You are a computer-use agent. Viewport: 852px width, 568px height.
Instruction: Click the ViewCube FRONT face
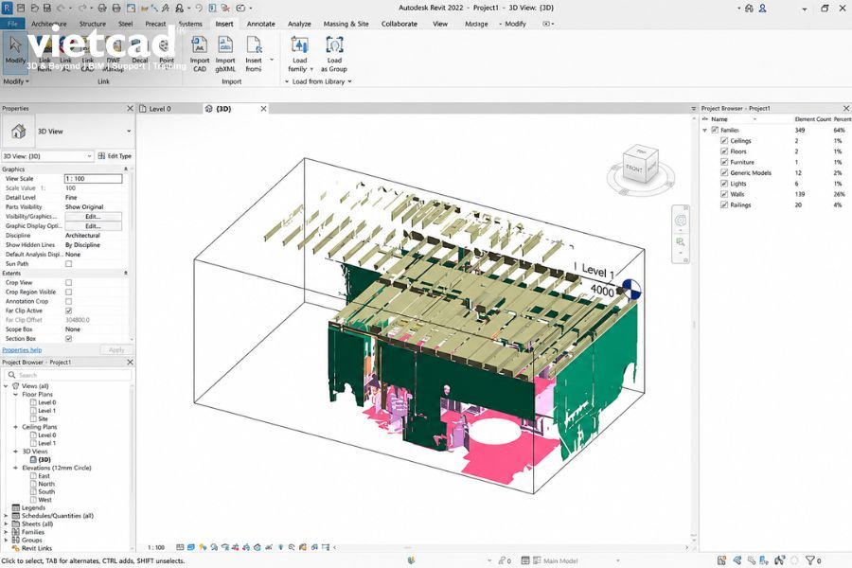click(634, 169)
